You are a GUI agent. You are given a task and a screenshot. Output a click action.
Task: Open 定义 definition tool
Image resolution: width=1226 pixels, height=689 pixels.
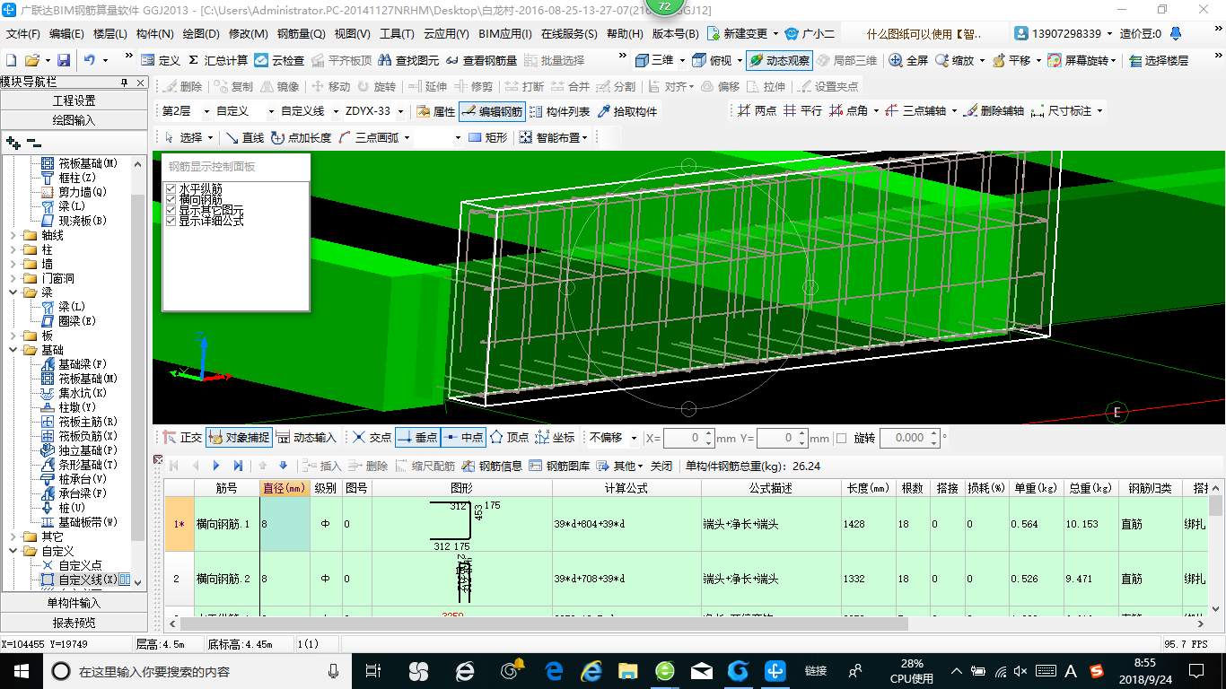(161, 60)
